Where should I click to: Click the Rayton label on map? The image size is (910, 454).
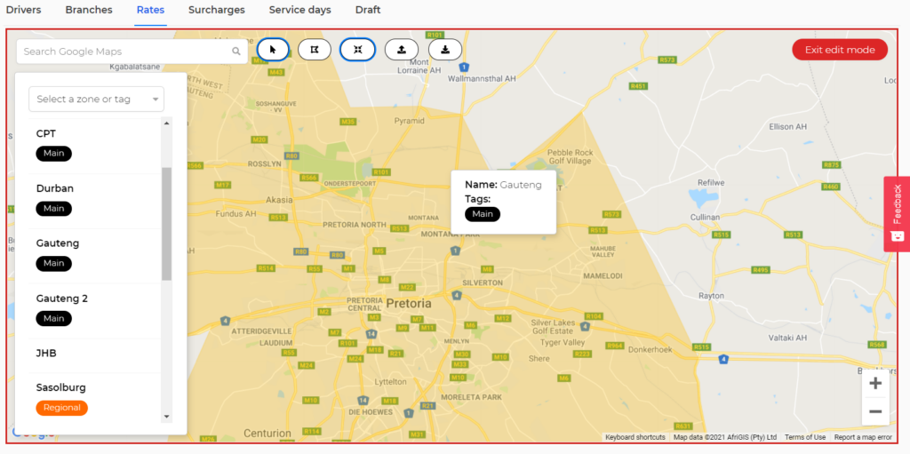(x=711, y=296)
